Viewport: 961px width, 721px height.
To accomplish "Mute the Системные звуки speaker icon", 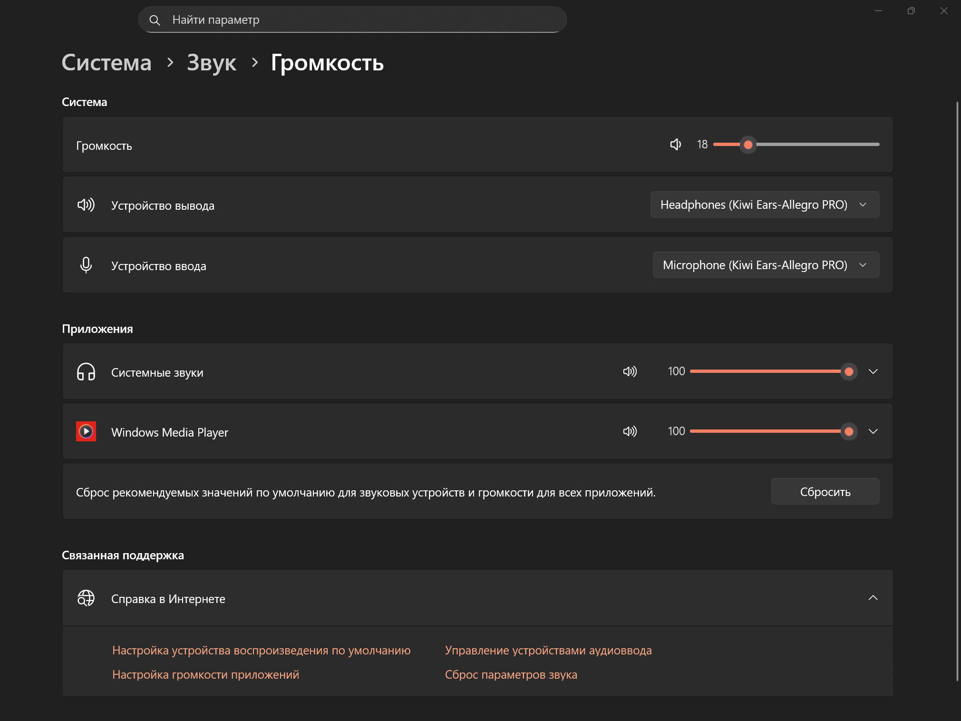I will (630, 371).
